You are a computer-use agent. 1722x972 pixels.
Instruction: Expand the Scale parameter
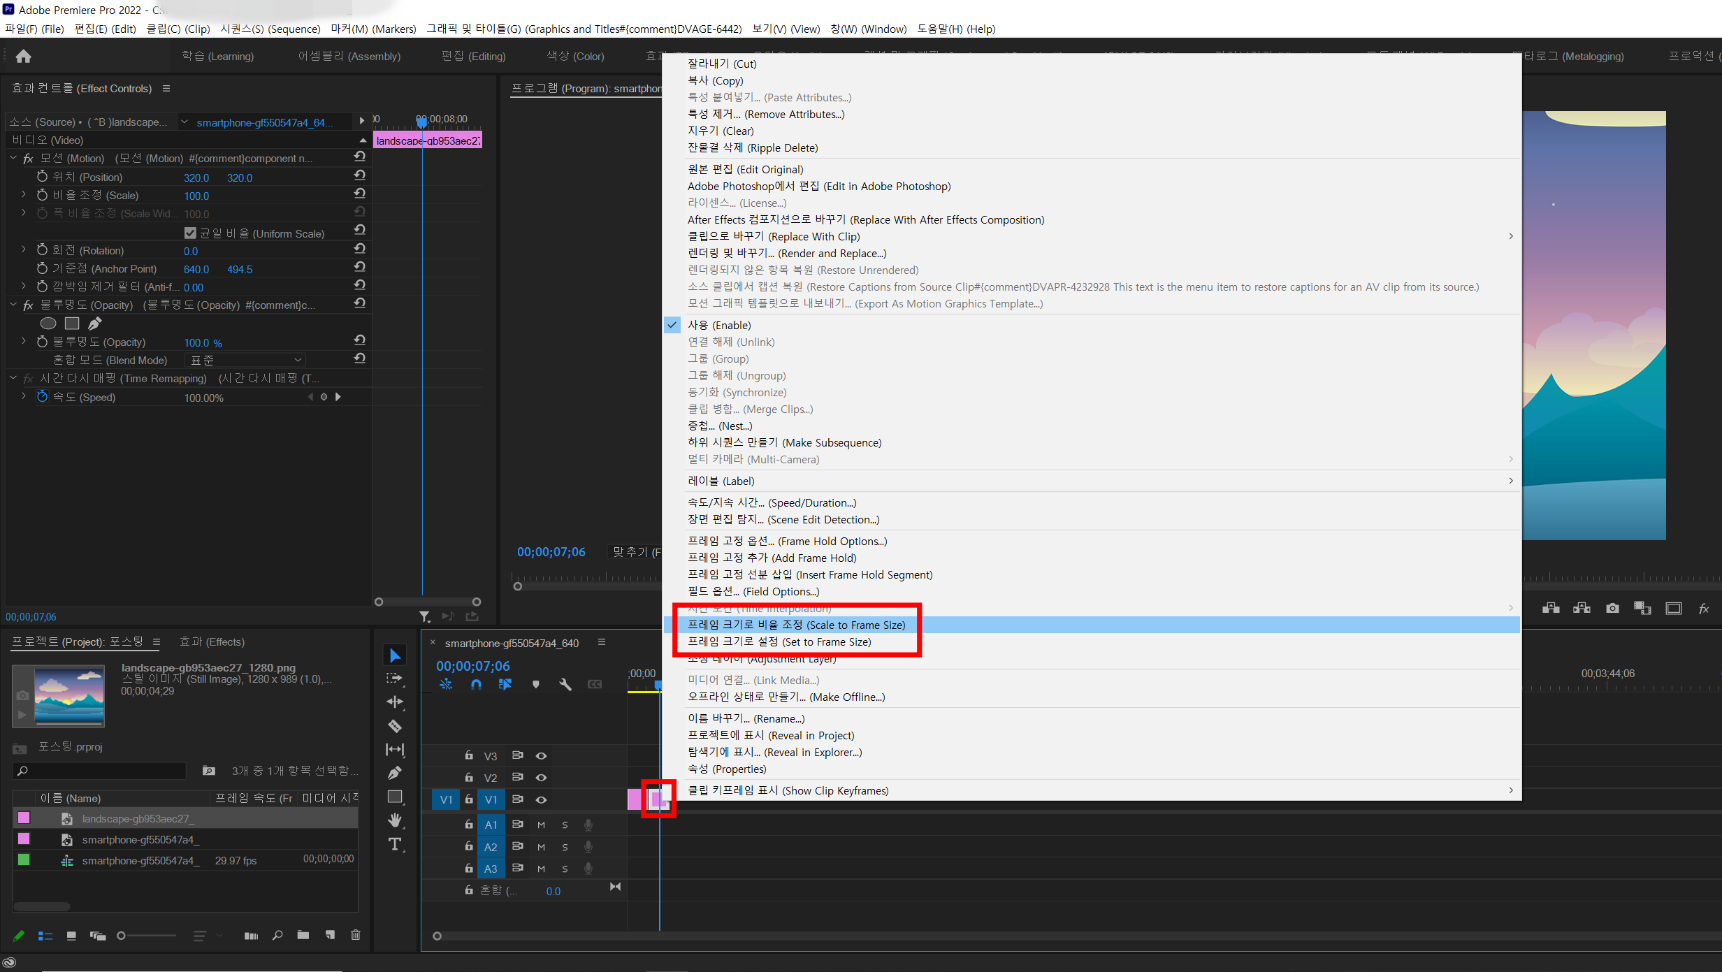click(x=23, y=194)
